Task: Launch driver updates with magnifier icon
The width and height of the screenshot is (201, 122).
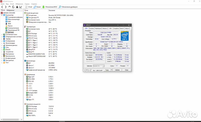Action: coord(60,7)
